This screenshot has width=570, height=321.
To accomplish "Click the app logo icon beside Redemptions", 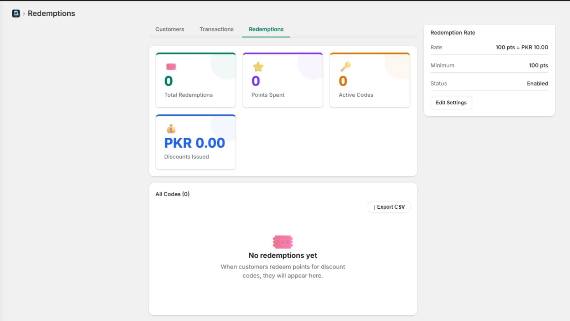I will point(16,14).
